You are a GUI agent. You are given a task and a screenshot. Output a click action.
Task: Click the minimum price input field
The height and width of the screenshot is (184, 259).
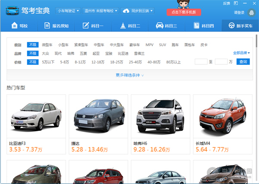[201, 62]
